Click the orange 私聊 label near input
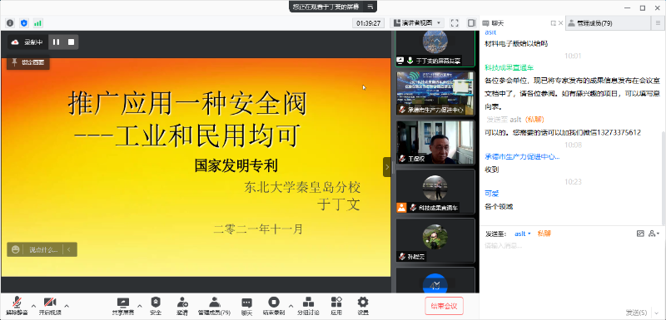Image resolution: width=666 pixels, height=320 pixels. 544,234
